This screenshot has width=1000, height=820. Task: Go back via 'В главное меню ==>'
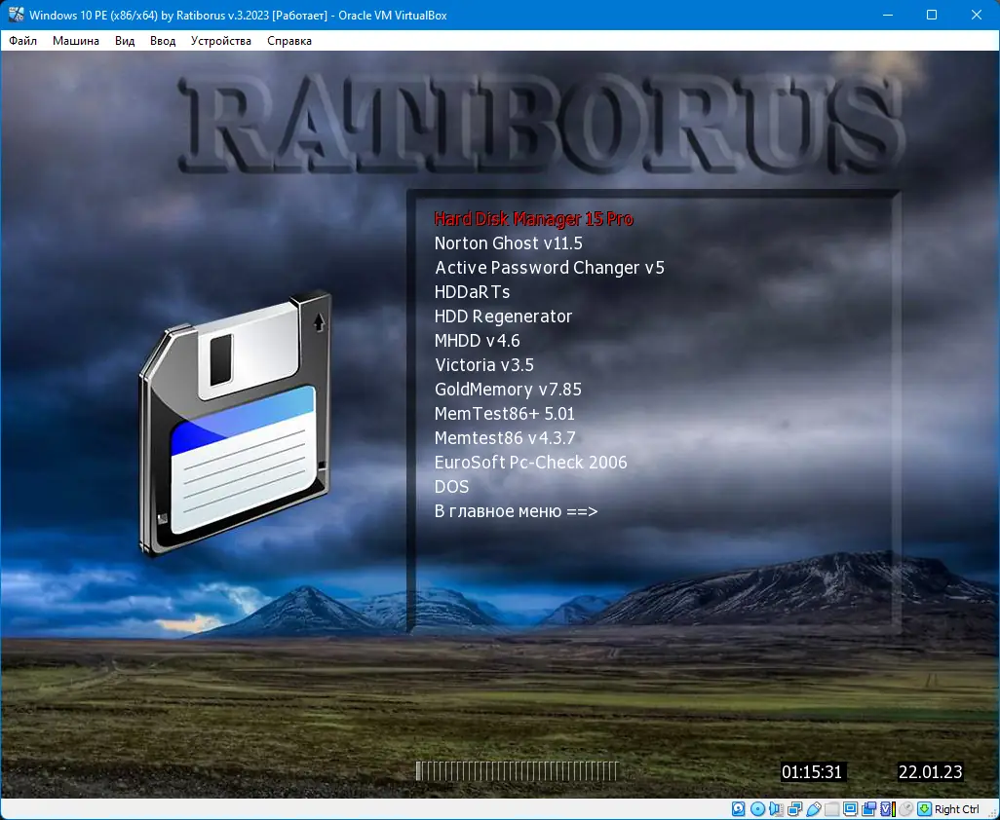[516, 511]
